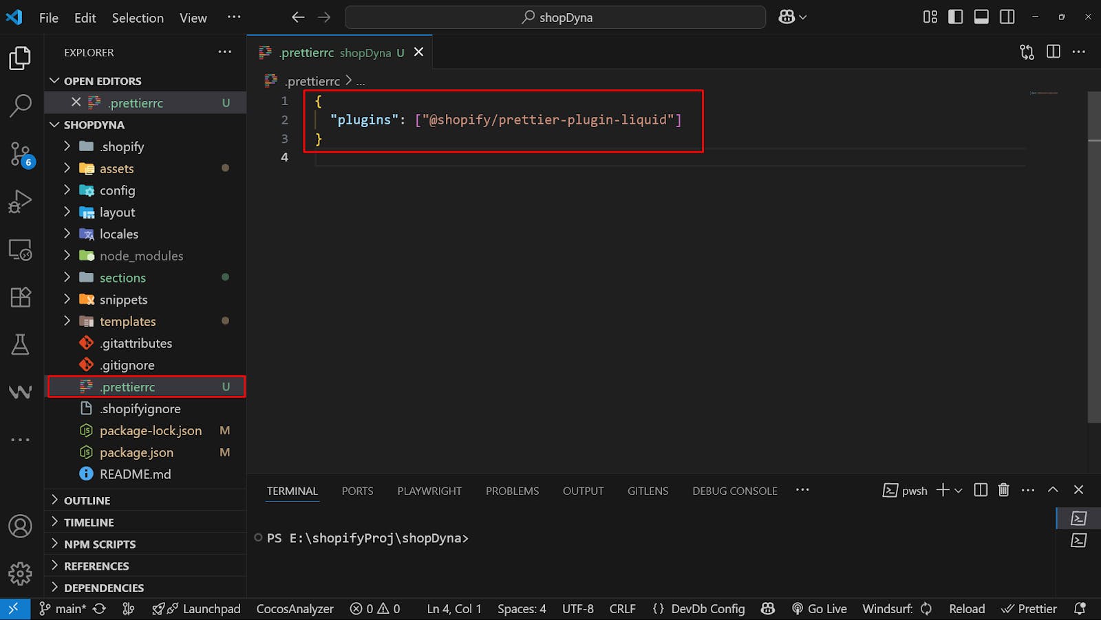Expand the NPM SCRIPTS section
Viewport: 1101px width, 620px height.
coord(100,544)
